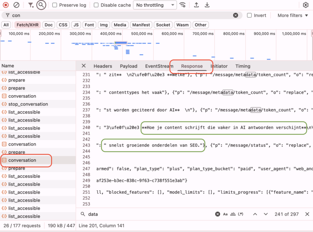Hide the filter bar
313x232 pixels.
point(30,5)
